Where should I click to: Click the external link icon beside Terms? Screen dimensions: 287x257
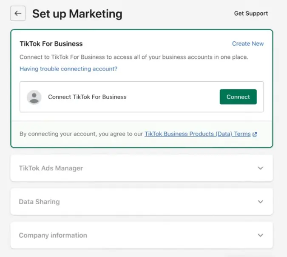click(x=255, y=134)
